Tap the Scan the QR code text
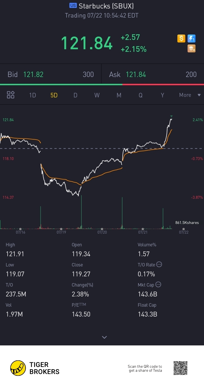Viewport: 204px width, 391px height. [145, 368]
